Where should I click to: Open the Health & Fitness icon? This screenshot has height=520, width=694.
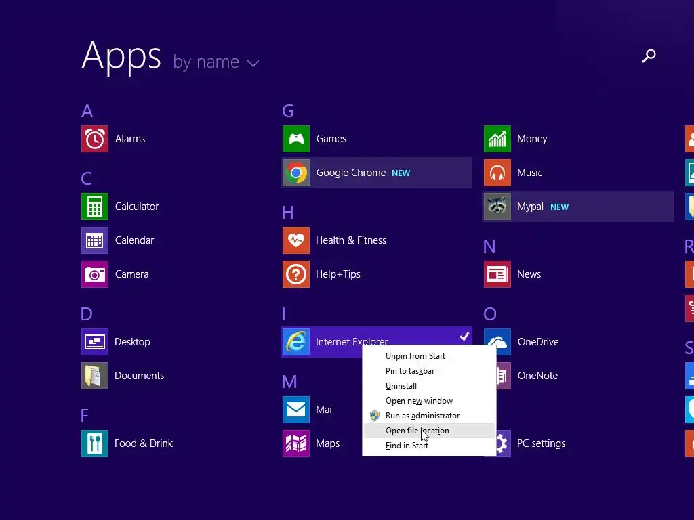[296, 240]
